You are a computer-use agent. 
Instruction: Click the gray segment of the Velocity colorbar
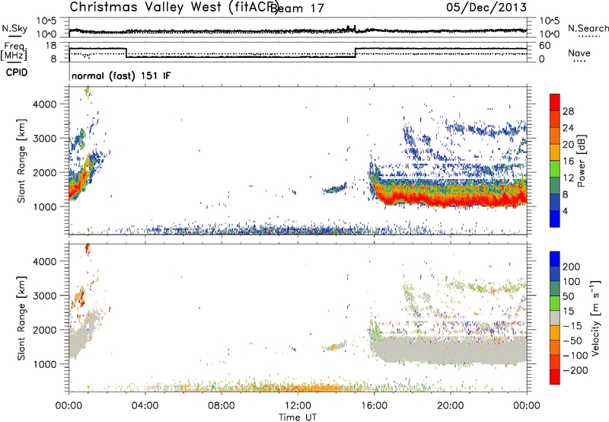tap(555, 318)
